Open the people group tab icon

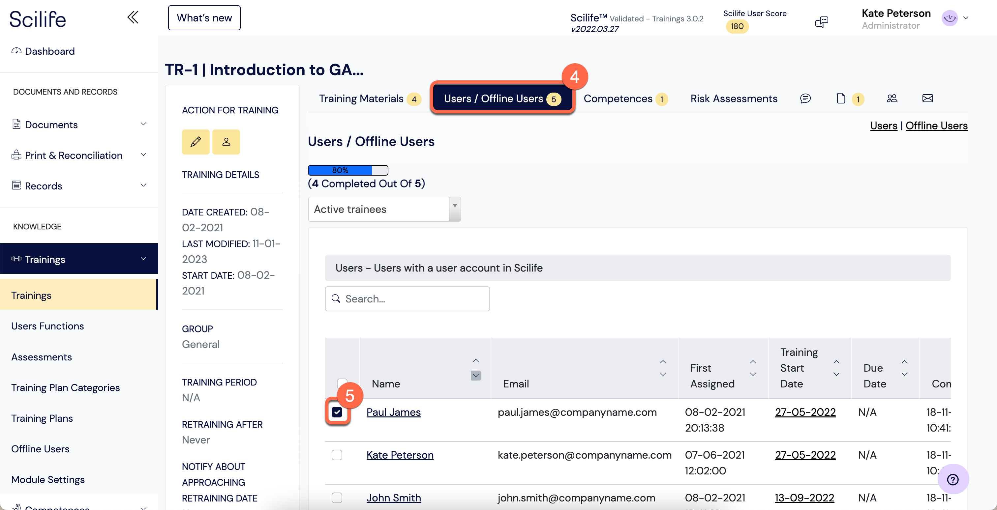click(x=892, y=99)
